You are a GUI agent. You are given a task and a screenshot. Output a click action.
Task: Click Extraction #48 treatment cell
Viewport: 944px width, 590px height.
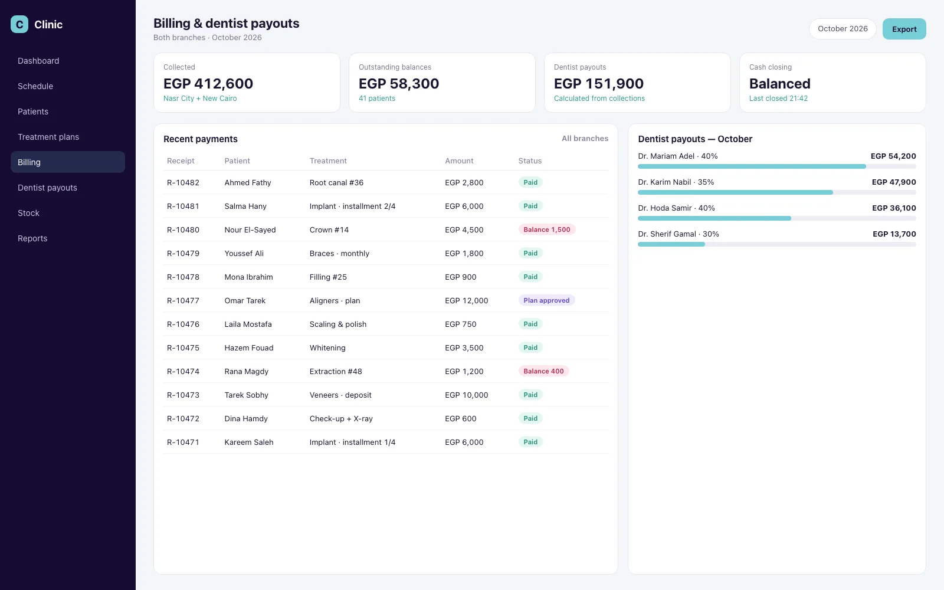(x=336, y=371)
